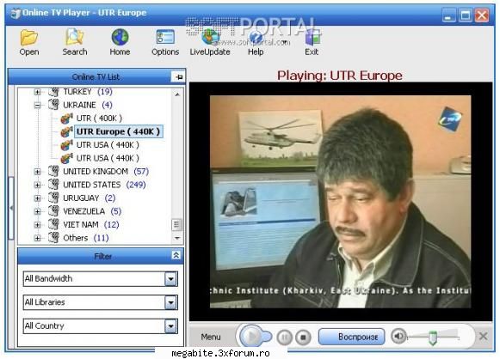Select the URUGUAY (2) row
500x359 pixels.
tap(90, 198)
